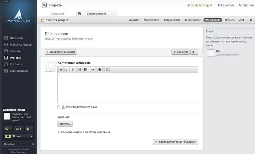
Task: Add a blockquote with the quote icon
Action: (93, 70)
